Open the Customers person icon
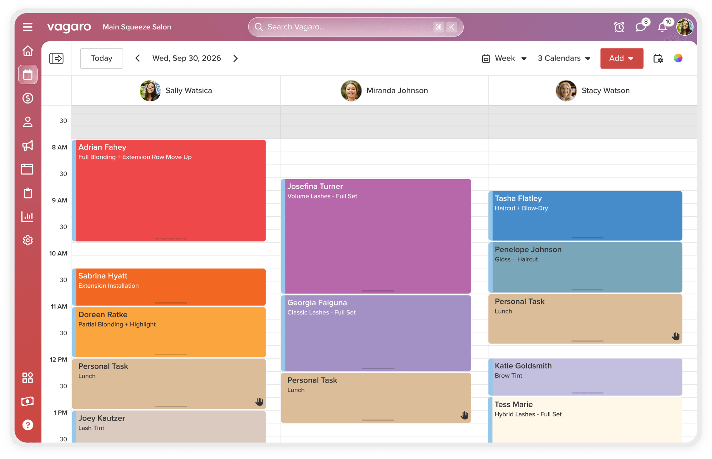The image size is (712, 459). coord(28,122)
